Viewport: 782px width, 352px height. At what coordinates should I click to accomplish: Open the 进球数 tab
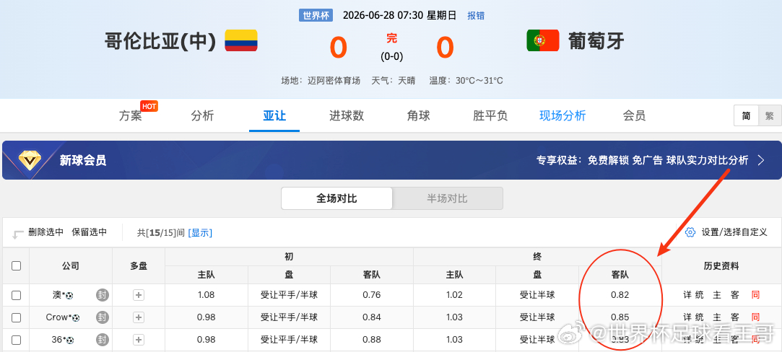pos(347,116)
